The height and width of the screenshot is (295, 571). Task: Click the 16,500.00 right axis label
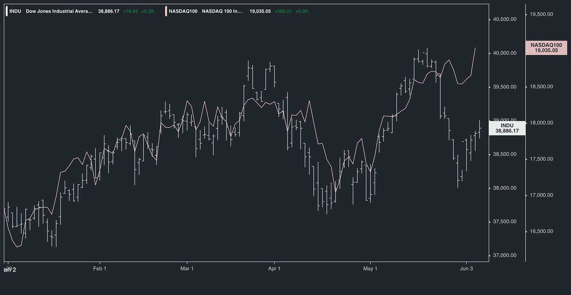(x=541, y=231)
